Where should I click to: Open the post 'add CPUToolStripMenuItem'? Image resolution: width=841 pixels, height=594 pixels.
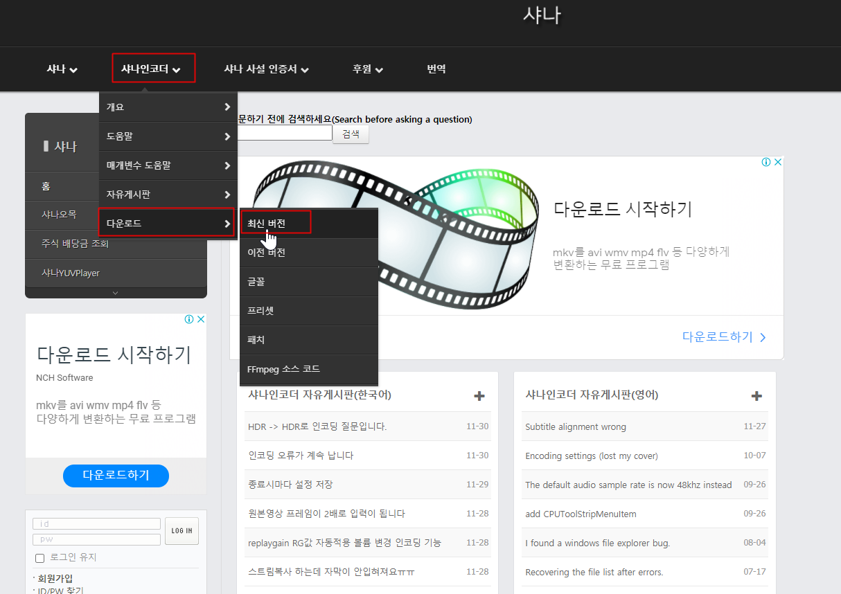581,514
